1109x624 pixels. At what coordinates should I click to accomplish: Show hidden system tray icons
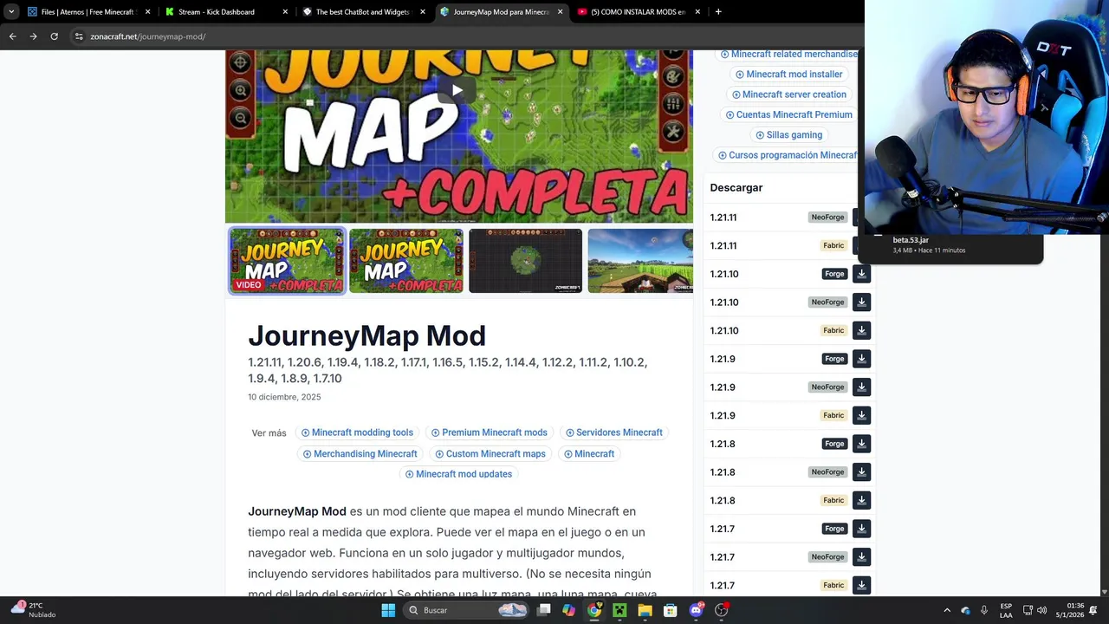coord(947,610)
